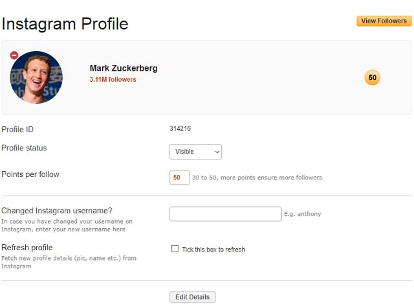
Task: Select the Profile ID number 314216
Action: tap(180, 128)
